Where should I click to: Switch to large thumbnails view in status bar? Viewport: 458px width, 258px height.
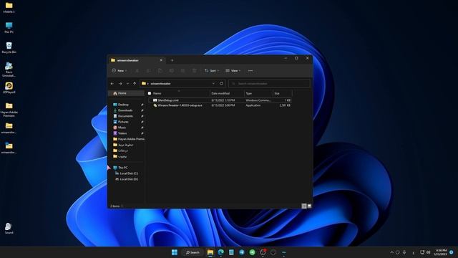point(309,206)
